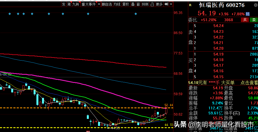Click the arrow-to-bar collapse icon
The height and width of the screenshot is (132, 258).
coord(166,4)
